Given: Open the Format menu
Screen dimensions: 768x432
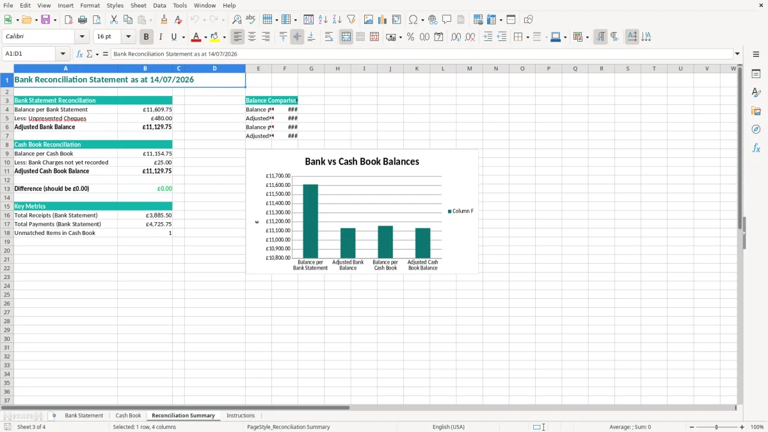Looking at the screenshot, I should click(x=90, y=5).
